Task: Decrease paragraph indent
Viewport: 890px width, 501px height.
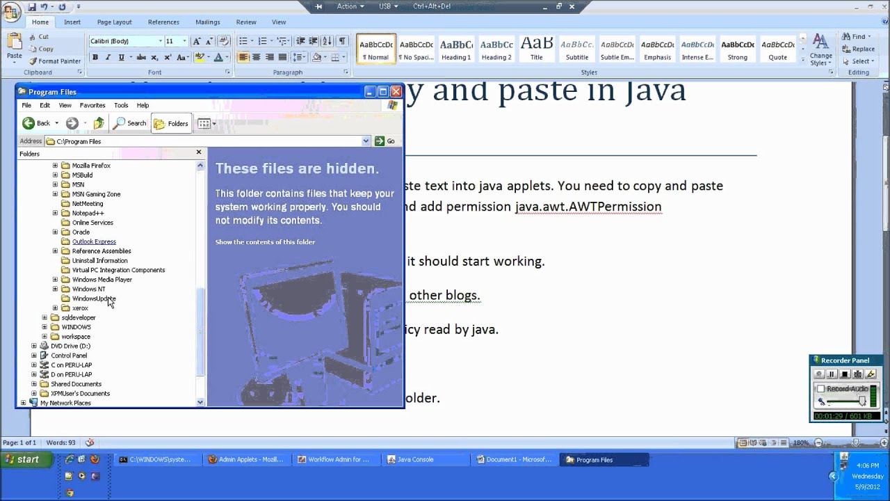Action: coord(300,41)
